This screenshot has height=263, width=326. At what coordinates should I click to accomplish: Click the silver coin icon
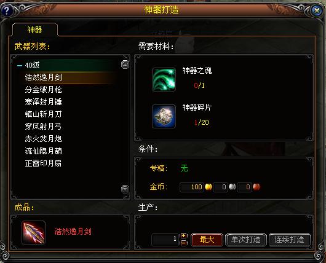pyautogui.click(x=233, y=187)
